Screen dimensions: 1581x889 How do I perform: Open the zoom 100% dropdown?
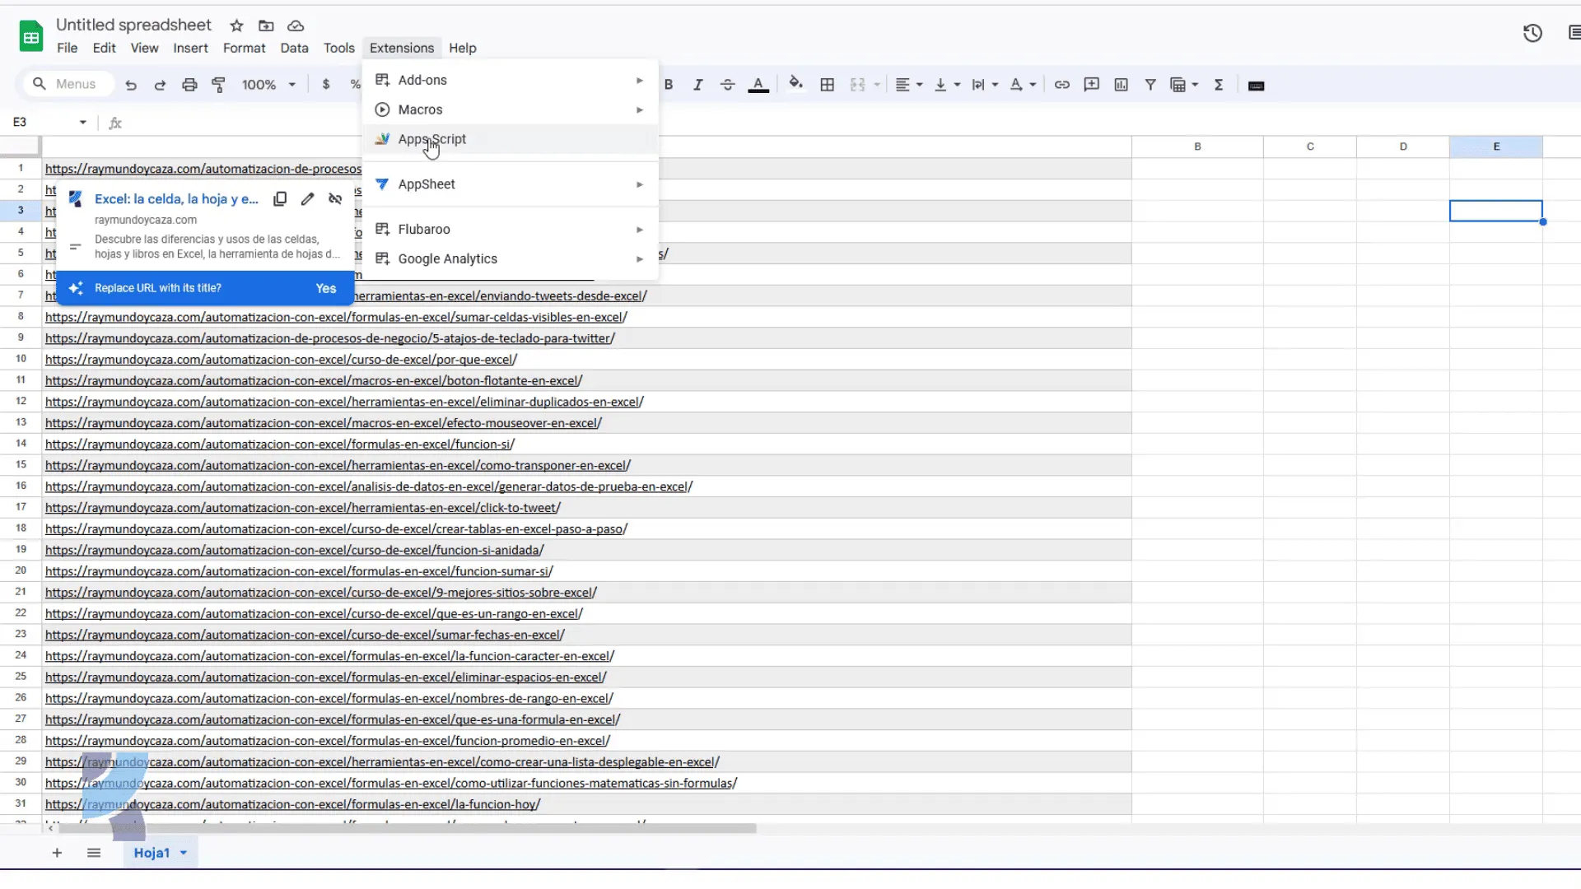(268, 85)
